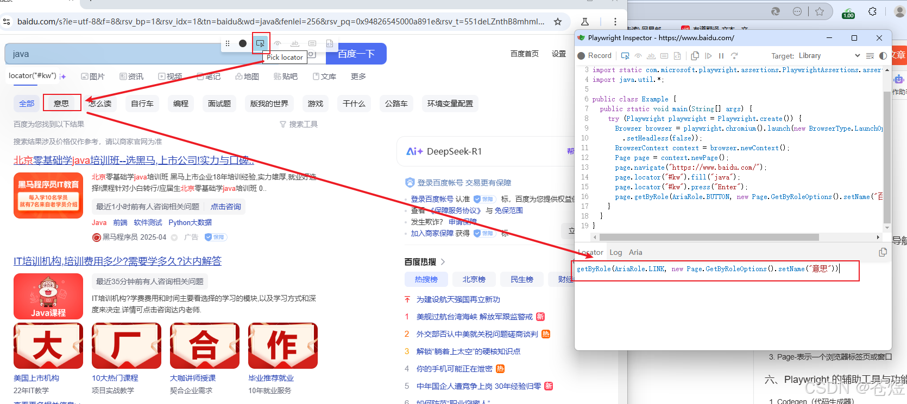Screen dimensions: 907x404
Task: Open the 百度首页 link
Action: tap(525, 54)
